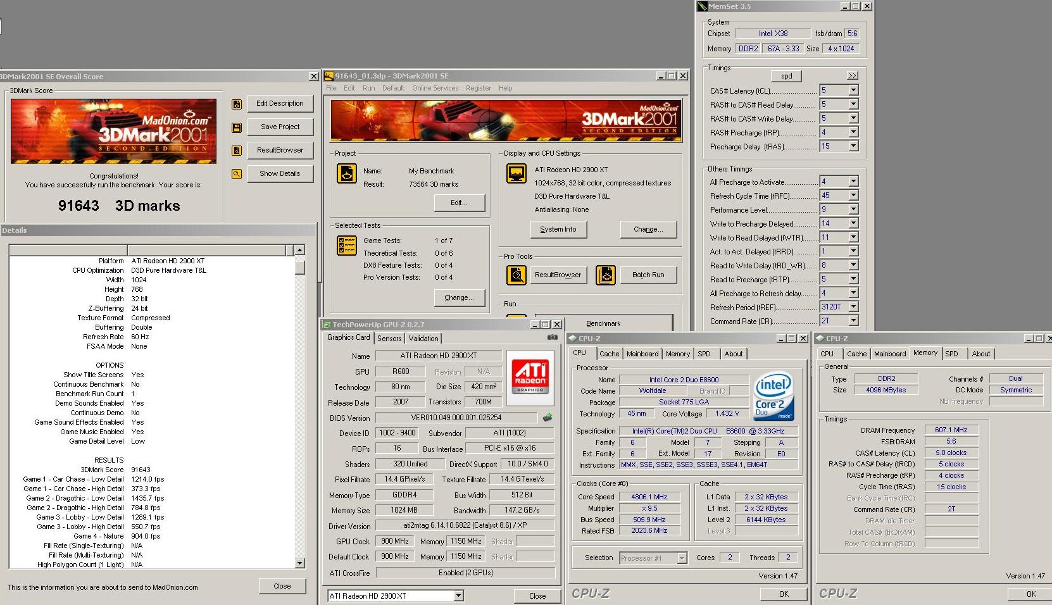Click the GPU Clock 900 MHz field
Image resolution: width=1052 pixels, height=605 pixels.
pyautogui.click(x=395, y=542)
